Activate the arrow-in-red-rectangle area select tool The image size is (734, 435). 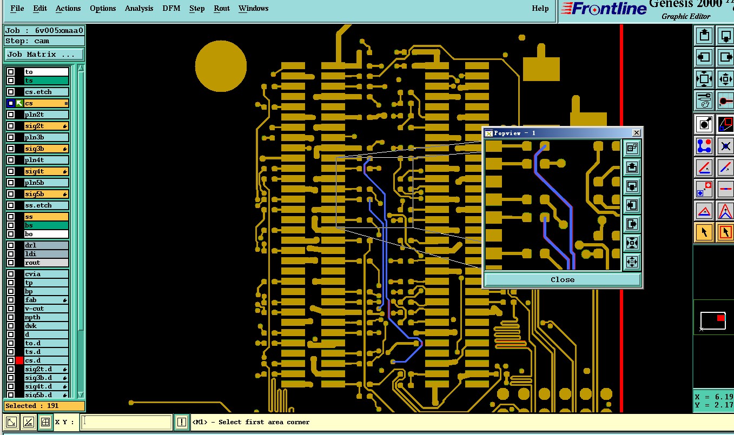pos(725,232)
